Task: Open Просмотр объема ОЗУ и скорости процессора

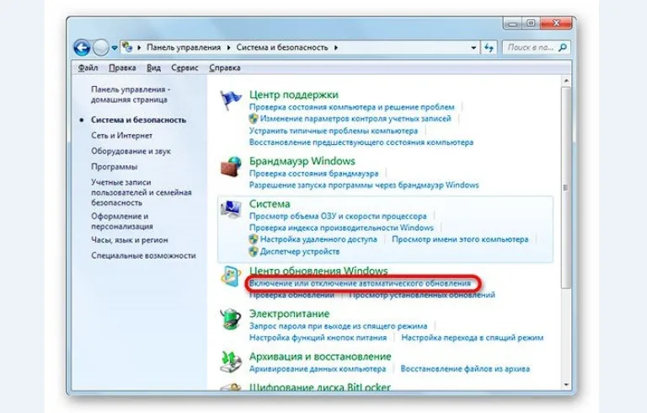Action: [338, 217]
